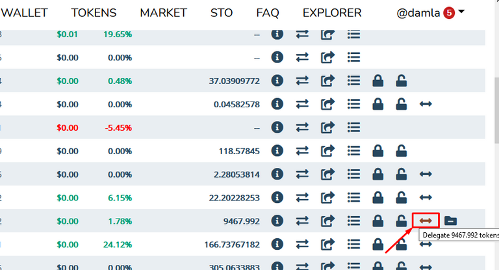
Task: Select the 0.48% change value
Action: [120, 81]
